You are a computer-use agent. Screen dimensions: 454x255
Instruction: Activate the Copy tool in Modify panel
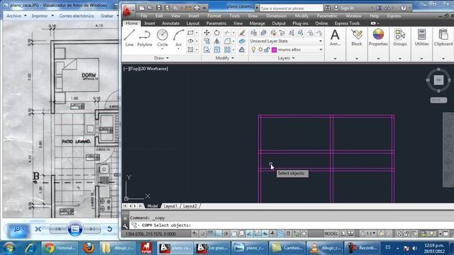206,41
